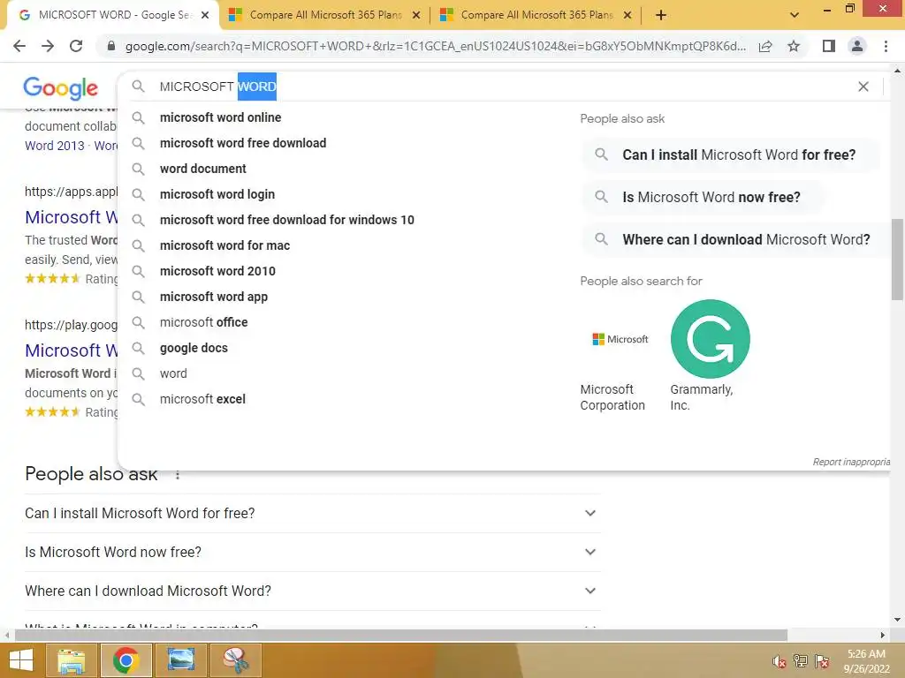905x678 pixels.
Task: Close the first Compare All Microsoft 365 tab
Action: coord(416,16)
